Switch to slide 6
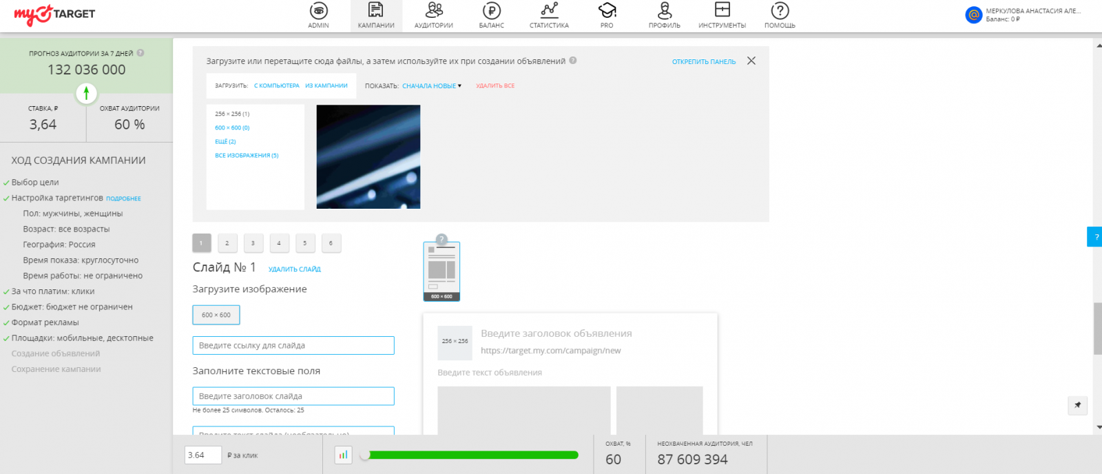 point(331,243)
